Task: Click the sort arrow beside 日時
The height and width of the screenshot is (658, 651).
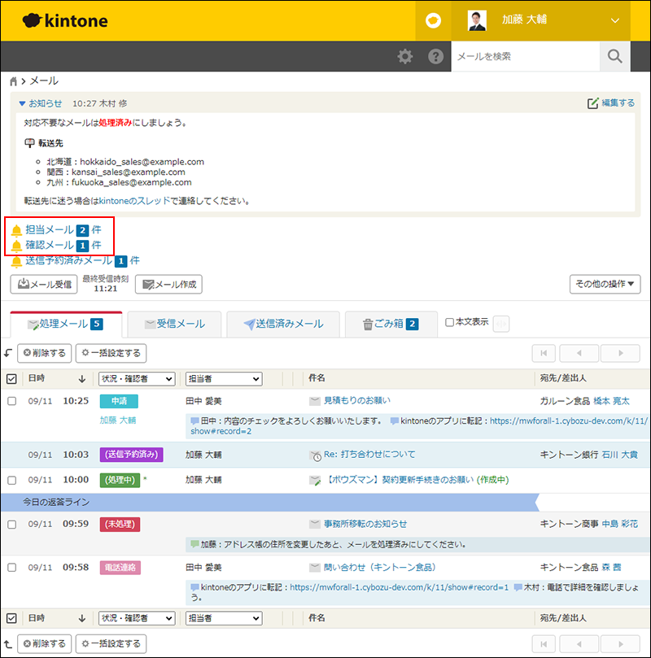Action: click(81, 379)
